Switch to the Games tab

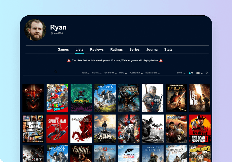pos(63,50)
